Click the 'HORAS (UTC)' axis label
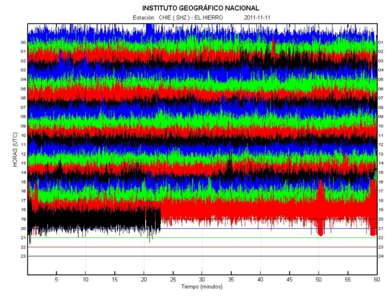 coord(15,150)
